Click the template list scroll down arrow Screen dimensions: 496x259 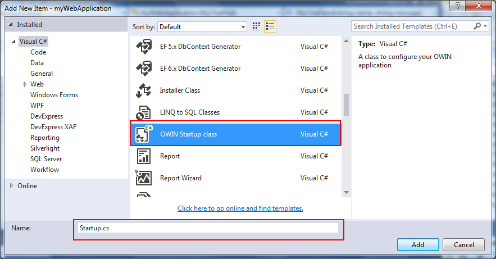(x=347, y=192)
